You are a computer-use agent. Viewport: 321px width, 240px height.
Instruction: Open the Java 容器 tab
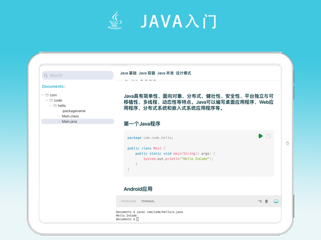(x=147, y=73)
